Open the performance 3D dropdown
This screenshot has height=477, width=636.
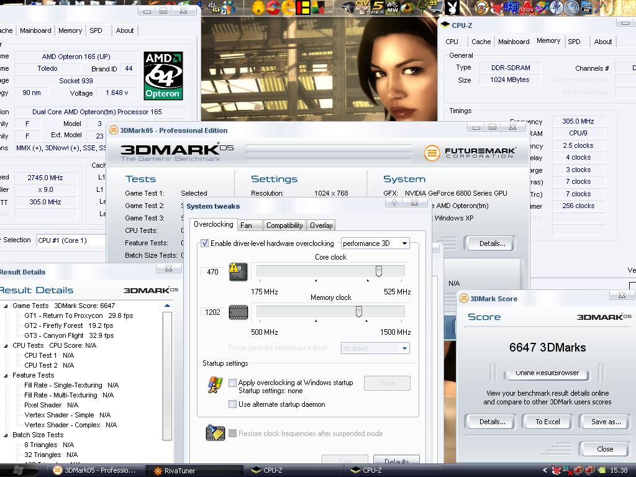[375, 243]
